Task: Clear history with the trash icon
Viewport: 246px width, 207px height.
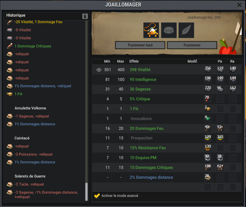Action: click(x=85, y=16)
